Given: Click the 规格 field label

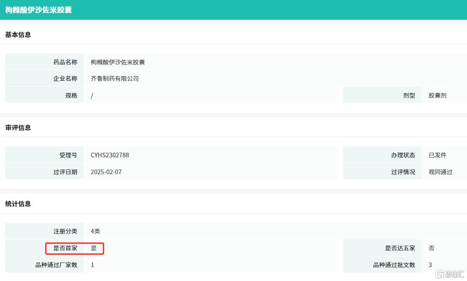Looking at the screenshot, I should tap(71, 95).
